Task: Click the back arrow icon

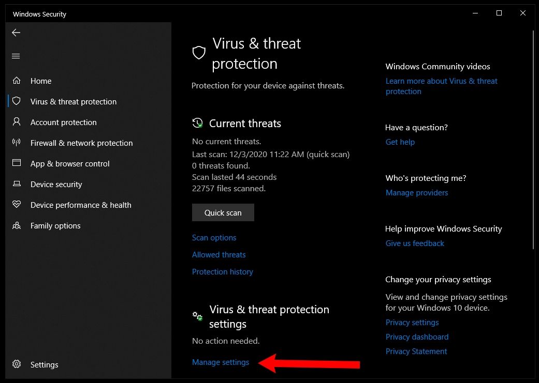Action: 16,33
